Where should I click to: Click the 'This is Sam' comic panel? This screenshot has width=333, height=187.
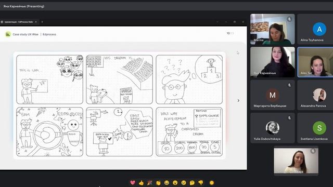click(50, 79)
